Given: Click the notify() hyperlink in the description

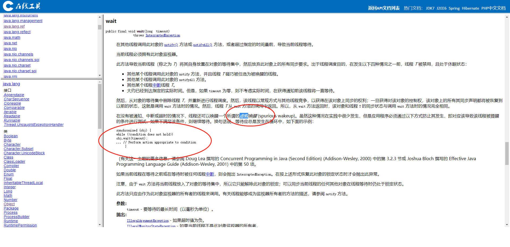Looking at the screenshot, I should click(x=171, y=45).
